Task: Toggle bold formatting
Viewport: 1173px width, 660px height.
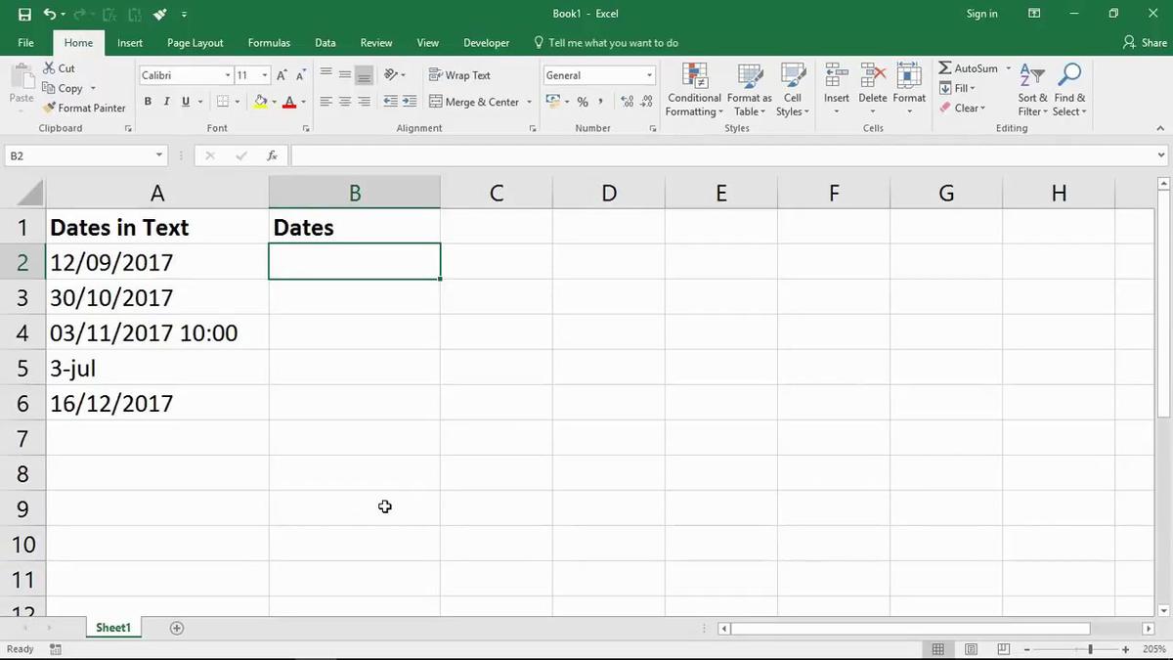Action: tap(148, 101)
